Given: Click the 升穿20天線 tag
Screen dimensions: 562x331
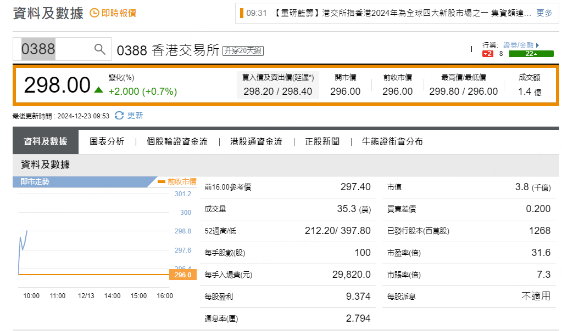Looking at the screenshot, I should pyautogui.click(x=243, y=51).
